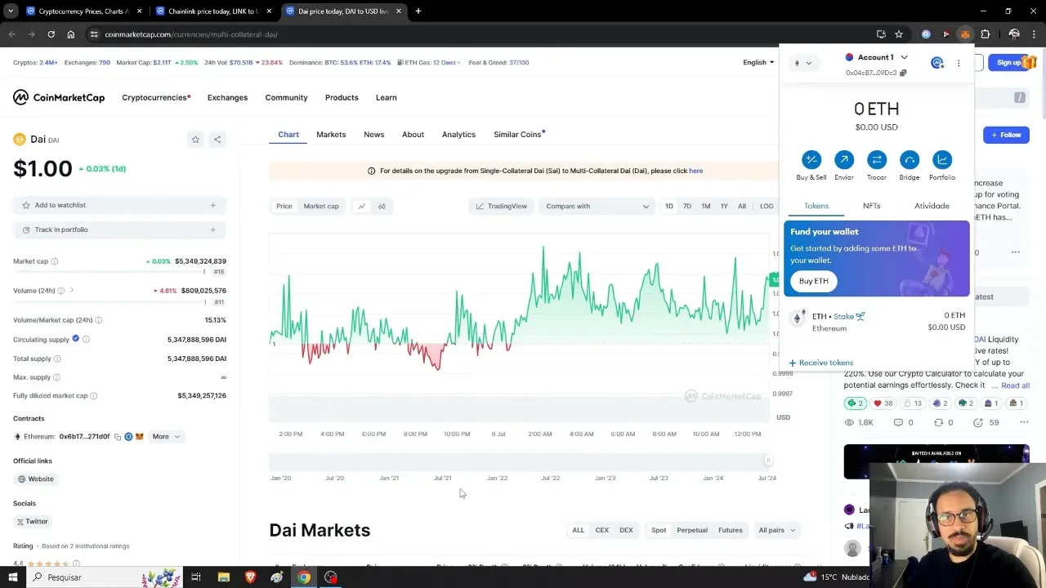Open Markets tab
Viewport: 1046px width, 588px height.
coord(331,135)
